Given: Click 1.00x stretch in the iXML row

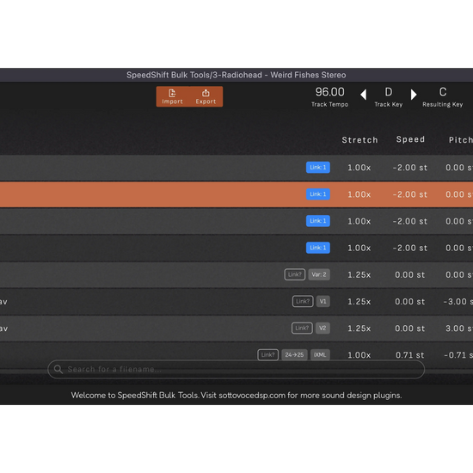Looking at the screenshot, I should coord(359,355).
